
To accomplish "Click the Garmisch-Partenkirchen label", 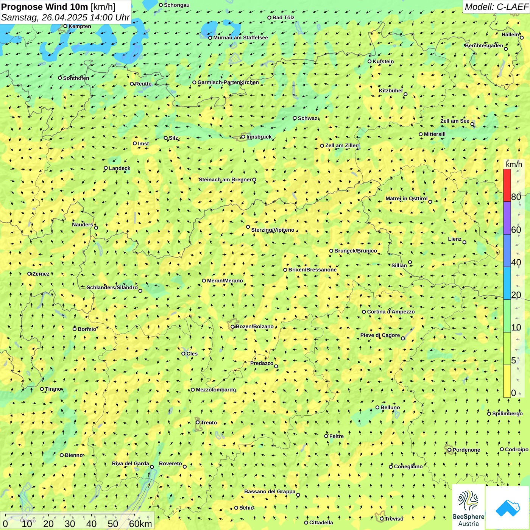I will click(x=228, y=82).
